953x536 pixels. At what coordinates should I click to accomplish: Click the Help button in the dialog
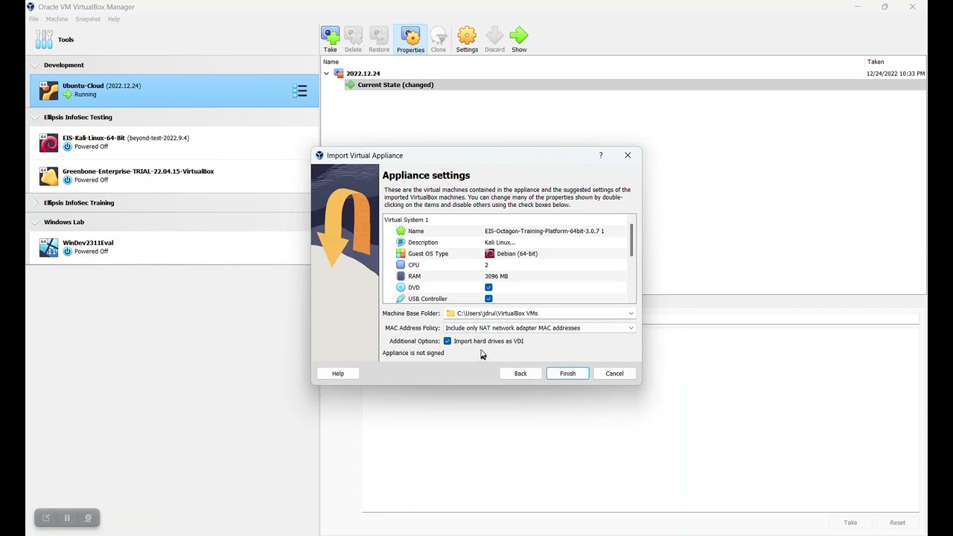[338, 374]
